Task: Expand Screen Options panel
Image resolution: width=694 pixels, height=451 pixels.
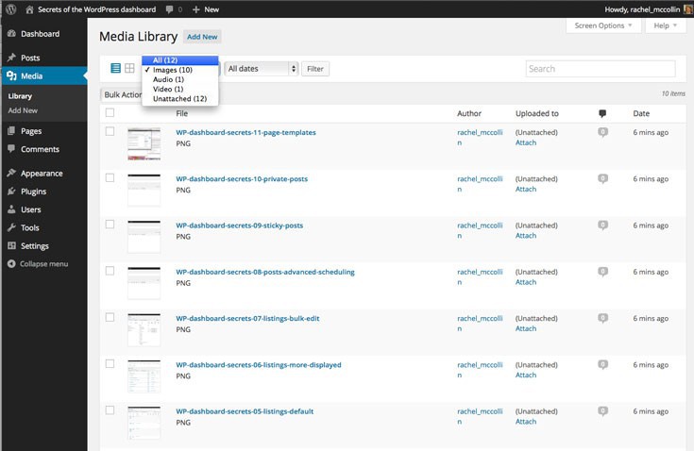Action: click(x=603, y=25)
